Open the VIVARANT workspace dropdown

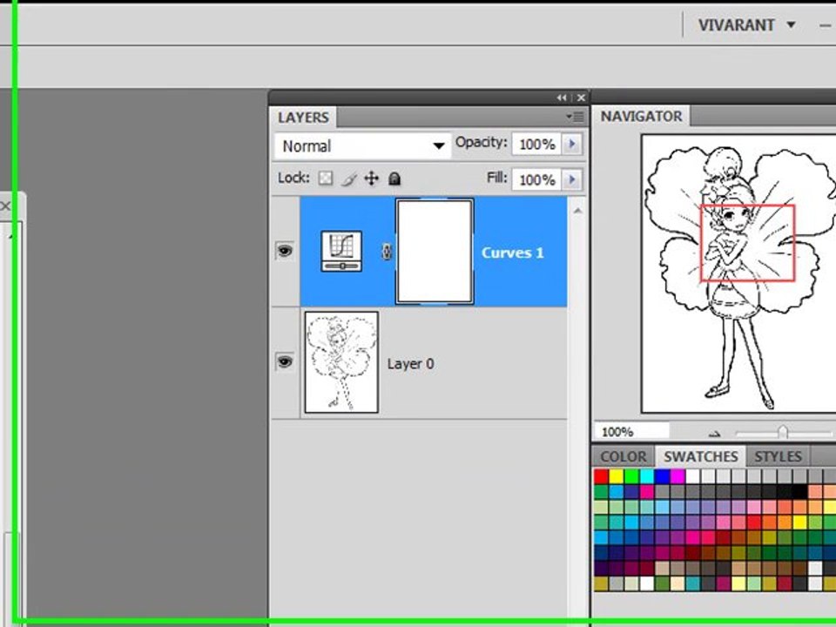747,25
